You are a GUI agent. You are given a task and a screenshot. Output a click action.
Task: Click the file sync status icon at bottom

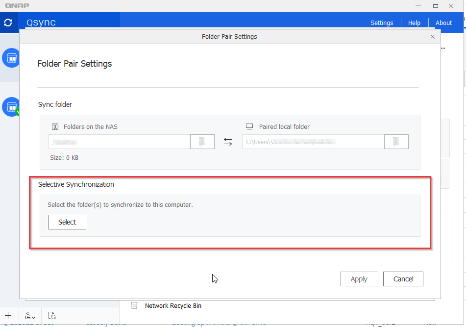click(x=52, y=315)
